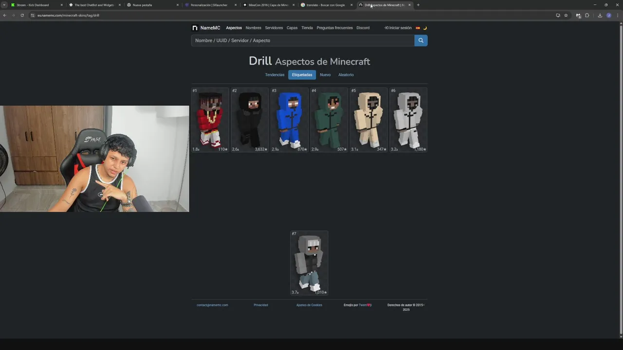
Task: Open the tab search dropdown arrow
Action: click(4, 5)
